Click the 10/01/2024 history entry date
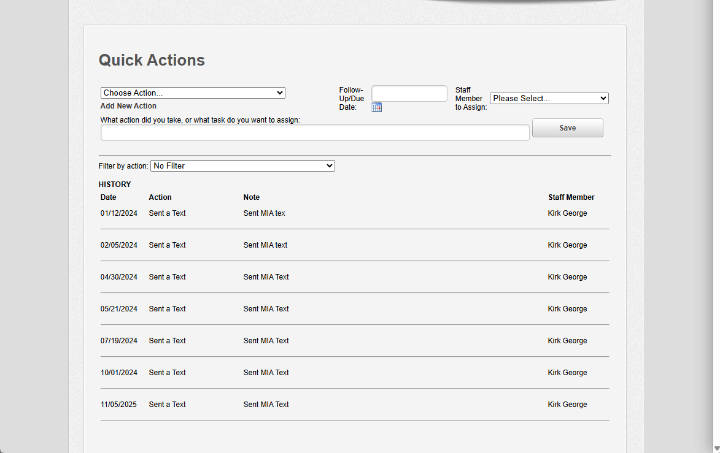Image resolution: width=720 pixels, height=453 pixels. coord(119,373)
